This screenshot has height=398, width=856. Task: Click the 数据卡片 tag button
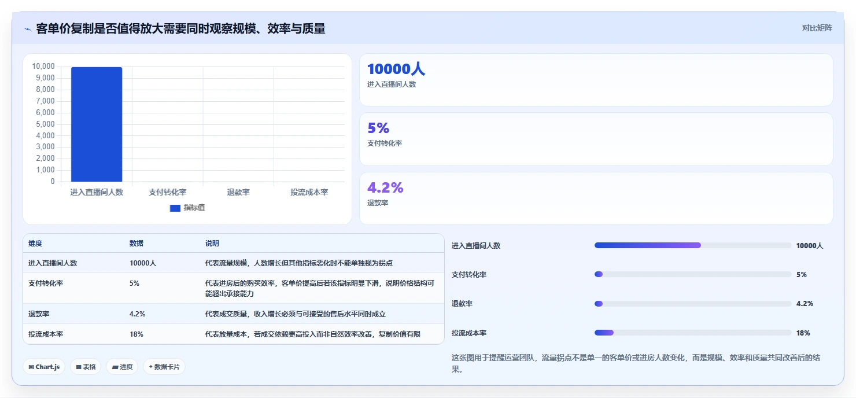click(x=164, y=367)
